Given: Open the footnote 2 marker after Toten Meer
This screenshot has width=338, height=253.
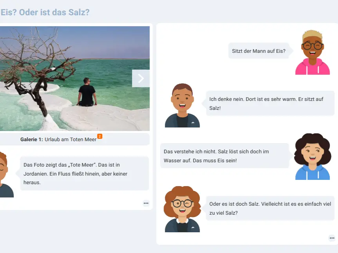Looking at the screenshot, I should point(99,136).
